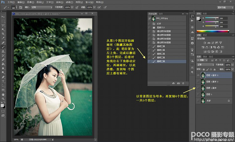Hide layer 图层 1 副本 3 eye icon
The width and height of the screenshot is (235, 142).
[x=198, y=75]
